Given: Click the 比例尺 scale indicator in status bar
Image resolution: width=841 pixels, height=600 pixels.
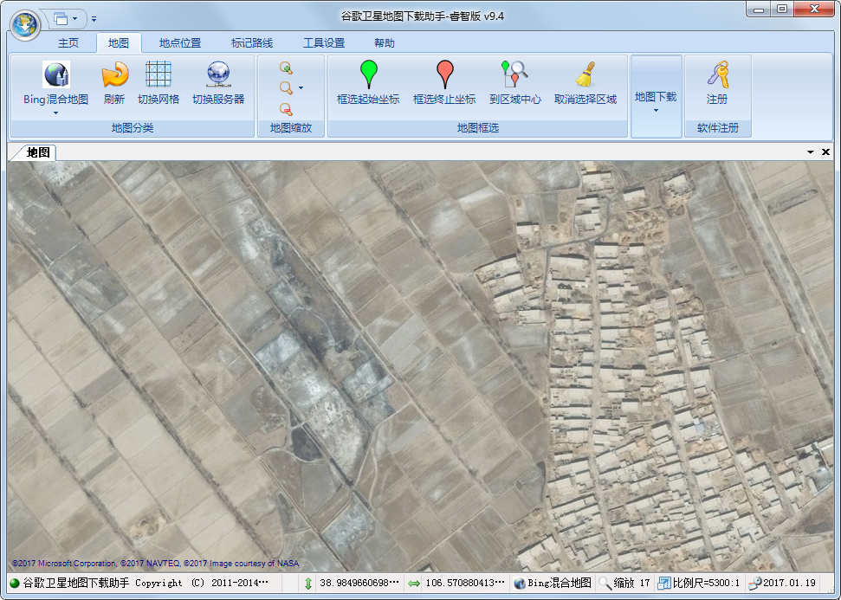Looking at the screenshot, I should tap(699, 584).
